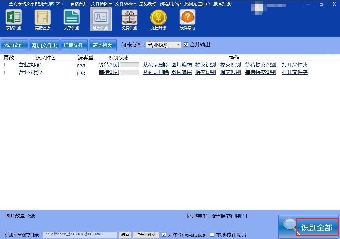Click the 添加文件夹 button
The image size is (340, 239).
point(44,45)
